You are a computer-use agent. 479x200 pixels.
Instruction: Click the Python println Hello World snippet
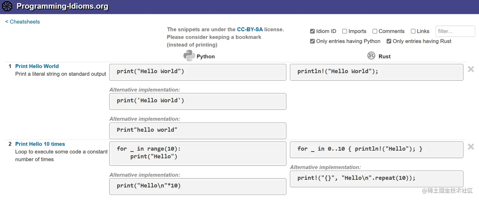197,72
